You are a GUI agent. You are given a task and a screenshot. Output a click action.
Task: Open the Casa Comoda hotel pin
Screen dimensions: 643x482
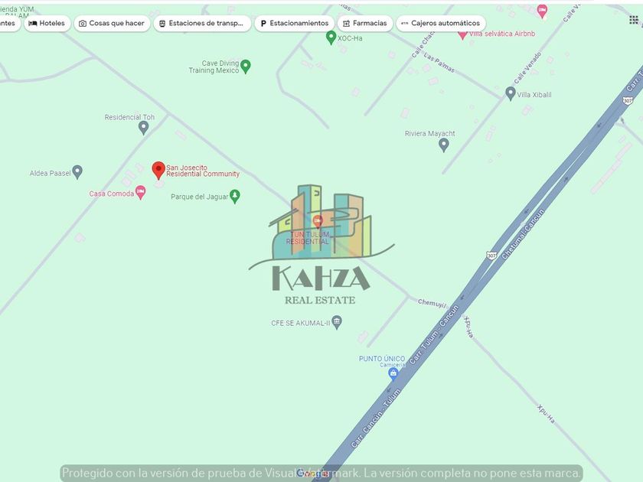(x=140, y=192)
